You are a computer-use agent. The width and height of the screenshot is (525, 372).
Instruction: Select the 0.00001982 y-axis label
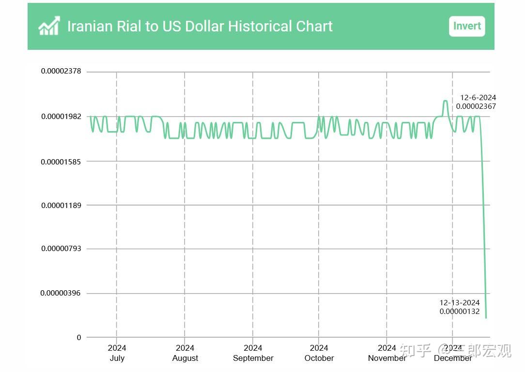61,117
